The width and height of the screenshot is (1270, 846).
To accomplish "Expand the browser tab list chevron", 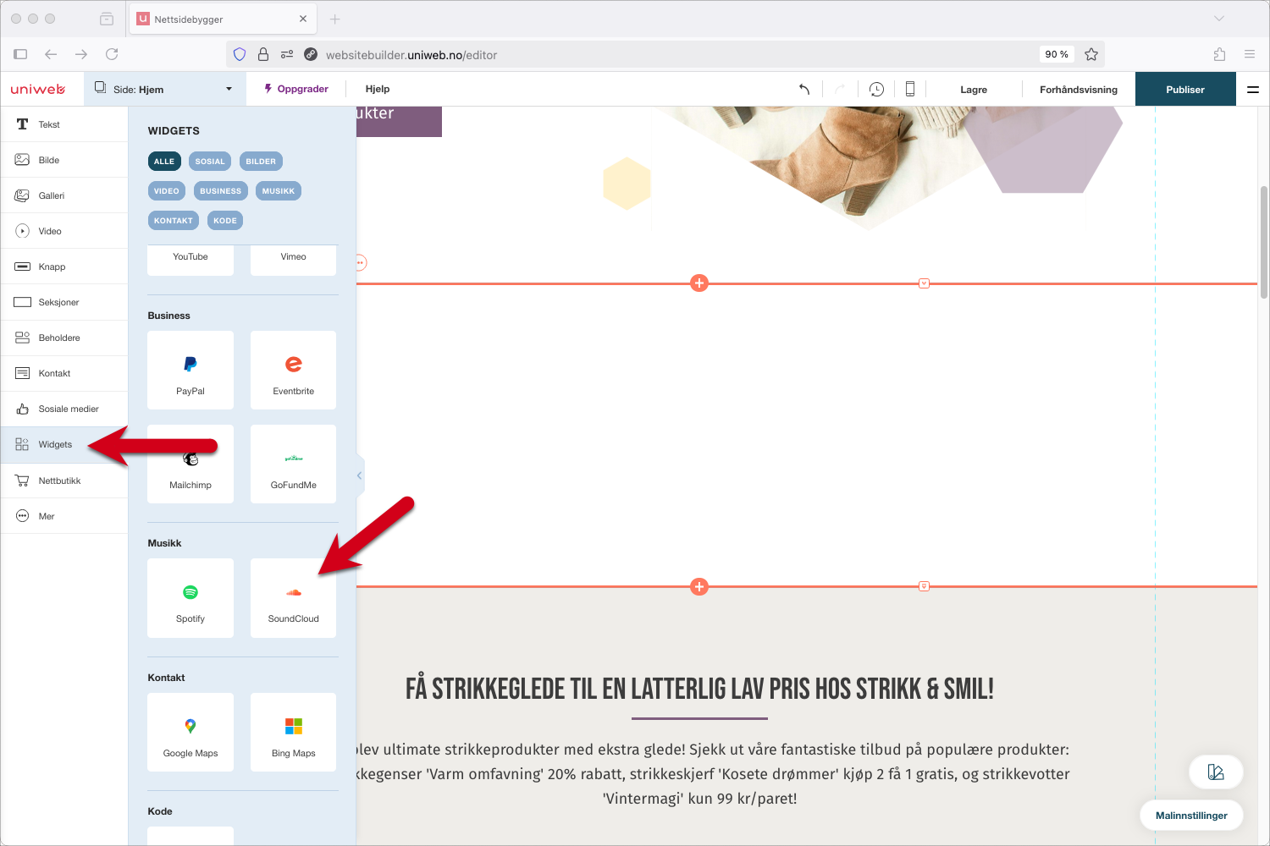I will click(1219, 19).
